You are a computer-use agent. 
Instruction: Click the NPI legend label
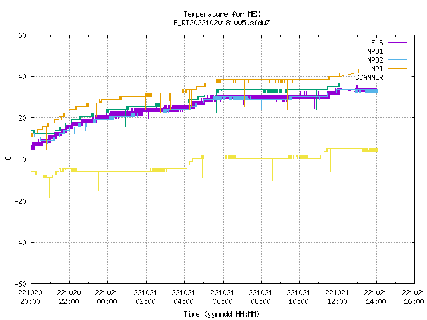pyautogui.click(x=377, y=69)
